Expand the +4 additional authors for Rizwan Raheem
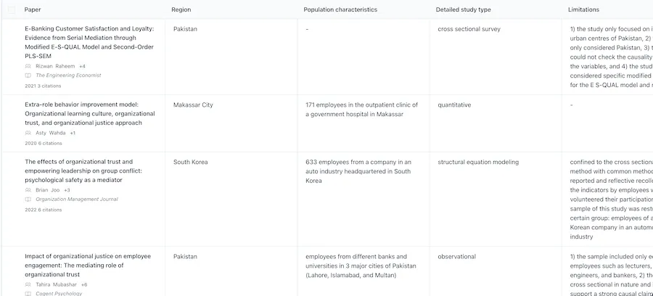Screen dimensions: 653x296 (82, 66)
